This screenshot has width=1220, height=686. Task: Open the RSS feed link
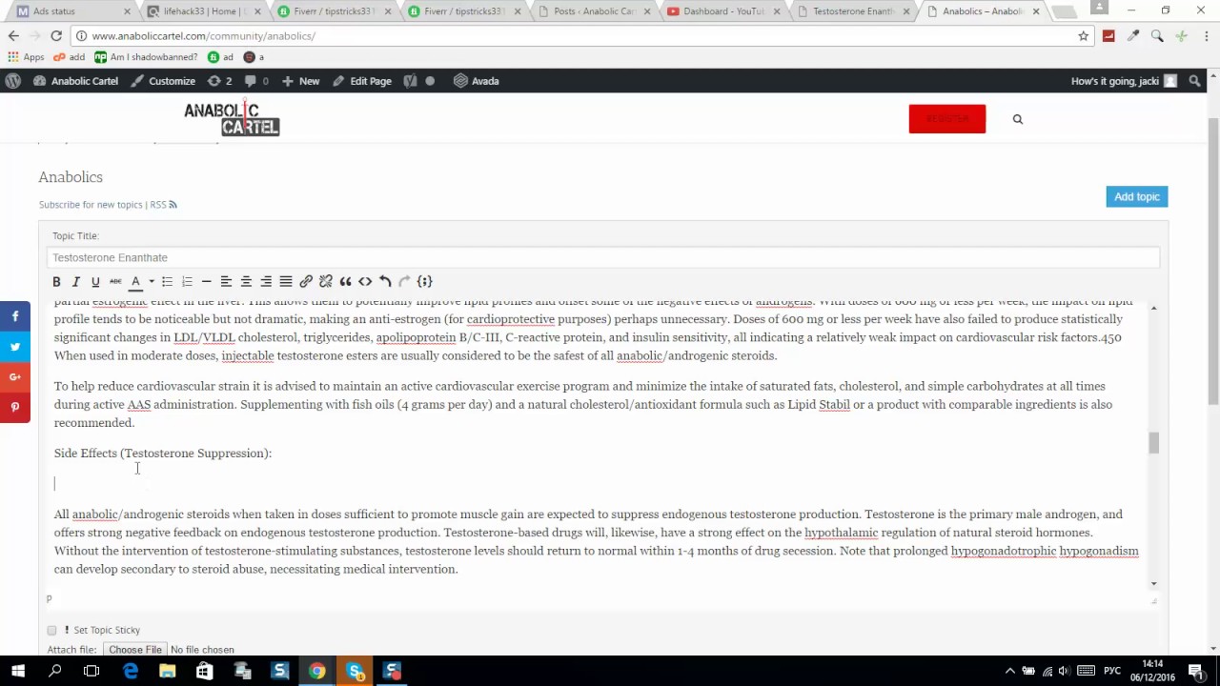pyautogui.click(x=162, y=205)
